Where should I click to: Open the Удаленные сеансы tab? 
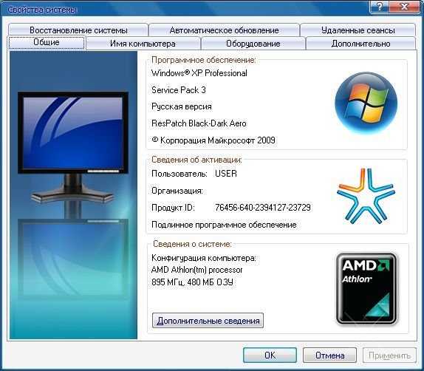358,30
